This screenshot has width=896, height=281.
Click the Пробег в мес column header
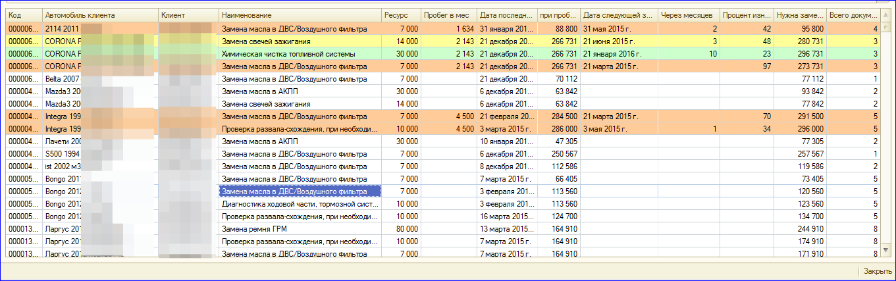[x=449, y=14]
